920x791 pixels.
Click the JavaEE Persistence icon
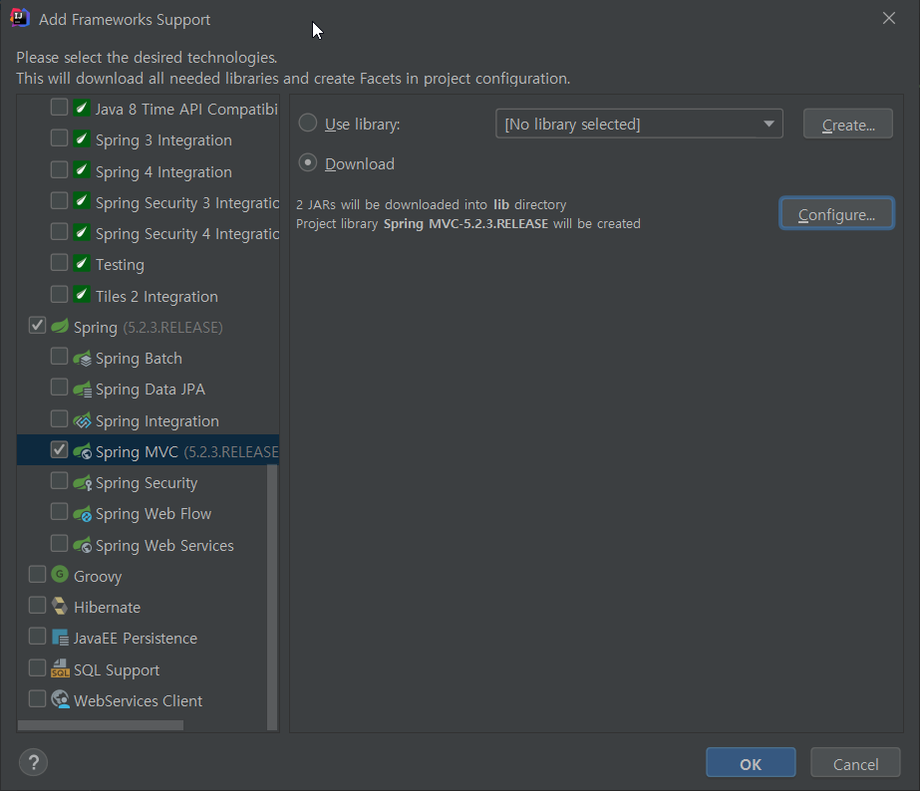click(60, 638)
